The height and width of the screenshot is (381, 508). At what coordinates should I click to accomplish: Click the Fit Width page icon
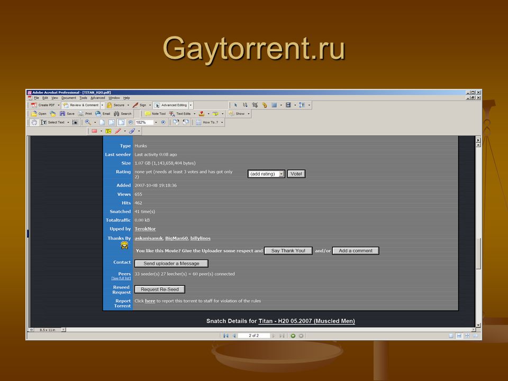tap(121, 122)
